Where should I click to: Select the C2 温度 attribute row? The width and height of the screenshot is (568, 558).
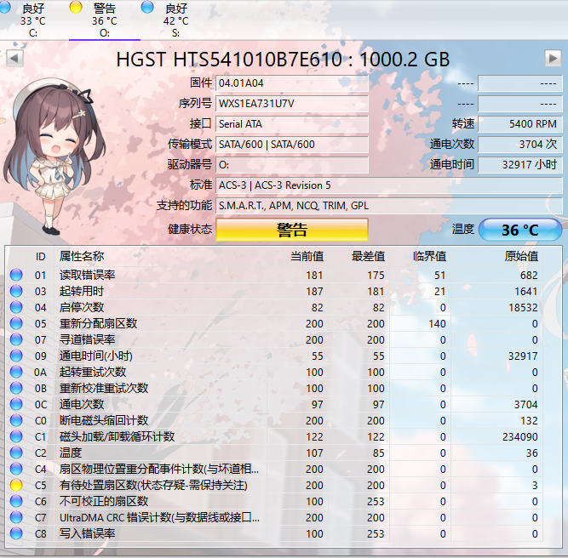[x=275, y=453]
